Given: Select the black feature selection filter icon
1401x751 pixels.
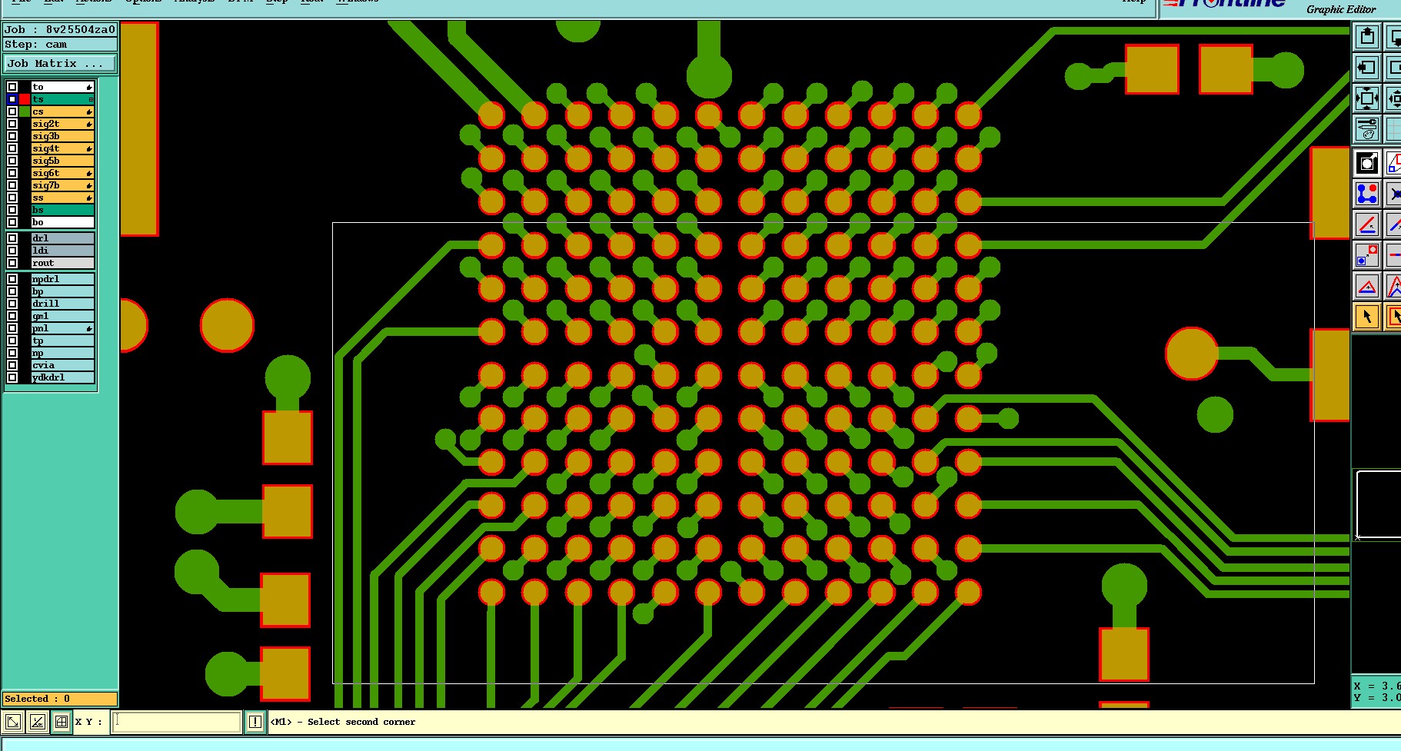Looking at the screenshot, I should coord(1367,163).
